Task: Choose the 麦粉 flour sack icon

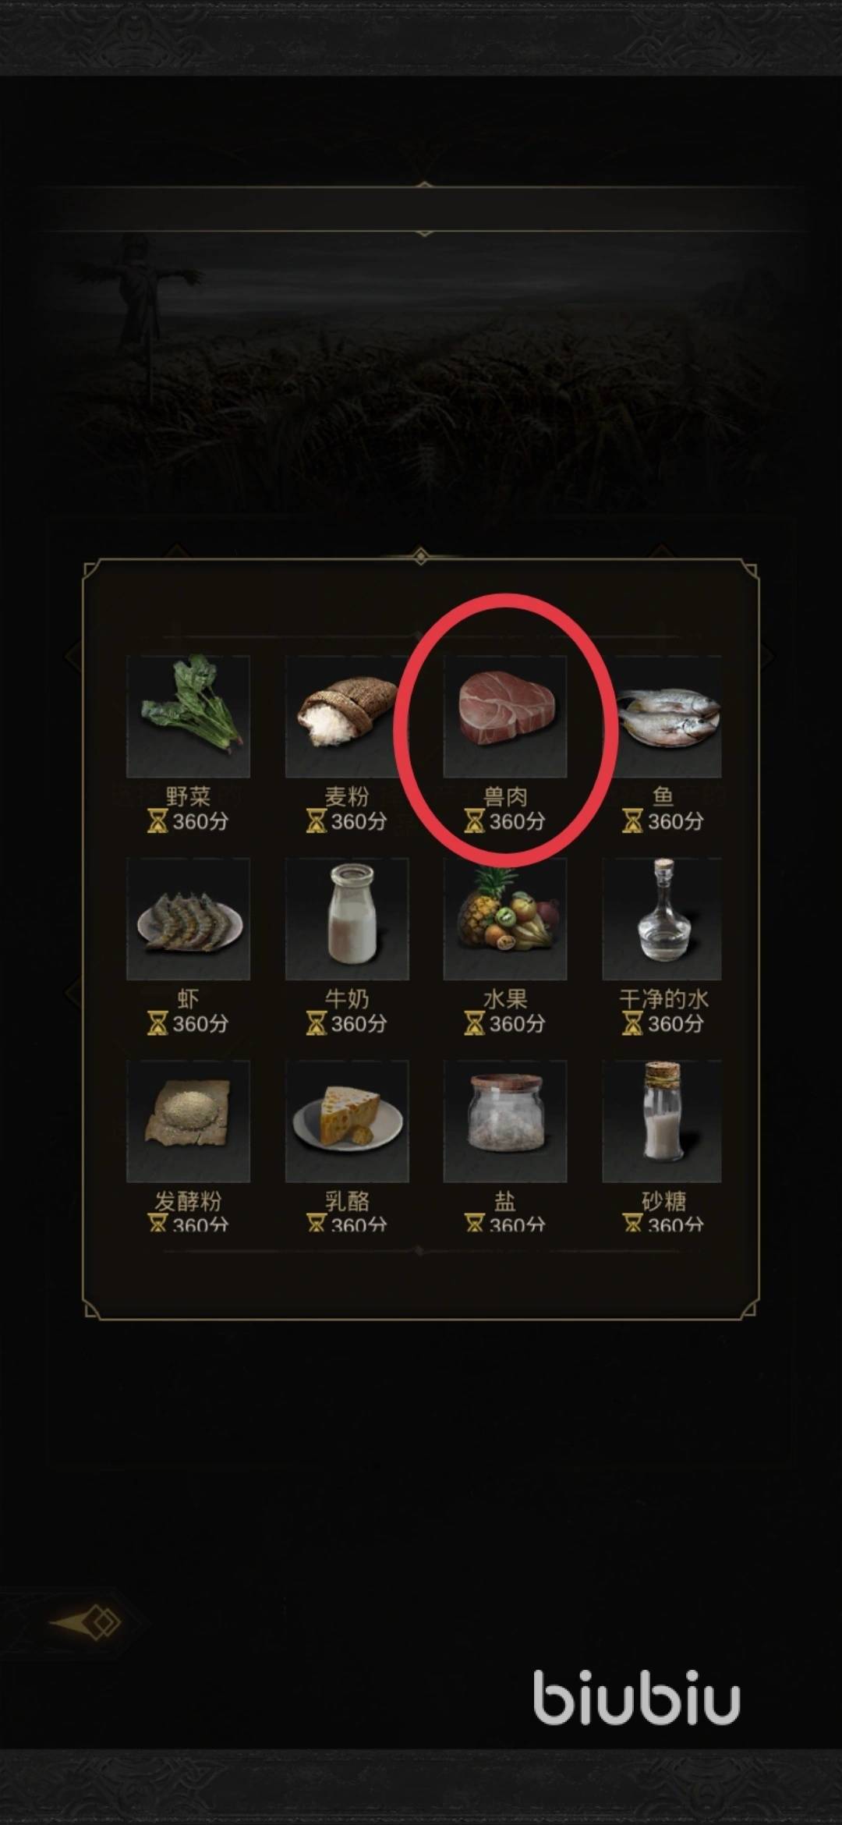Action: pyautogui.click(x=347, y=716)
